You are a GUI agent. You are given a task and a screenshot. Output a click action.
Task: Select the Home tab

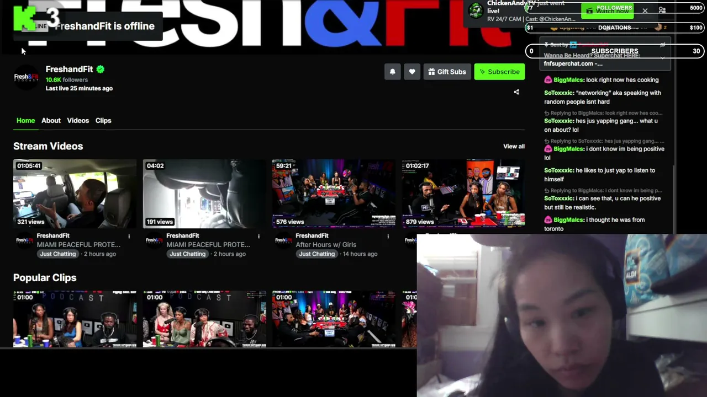click(25, 120)
